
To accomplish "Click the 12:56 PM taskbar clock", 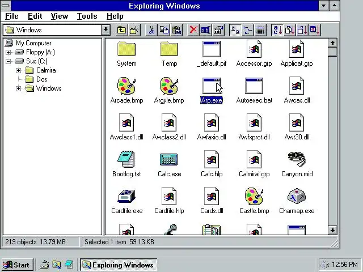I will (345, 265).
